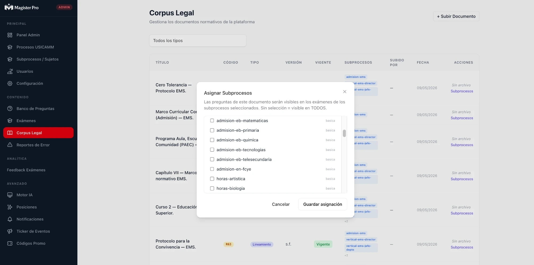
Task: Check admision-eb-primaria checkbox
Action: pos(212,130)
